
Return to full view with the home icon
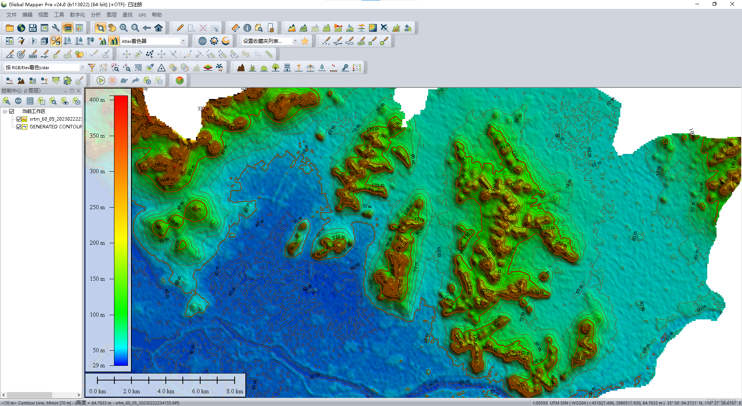(158, 28)
